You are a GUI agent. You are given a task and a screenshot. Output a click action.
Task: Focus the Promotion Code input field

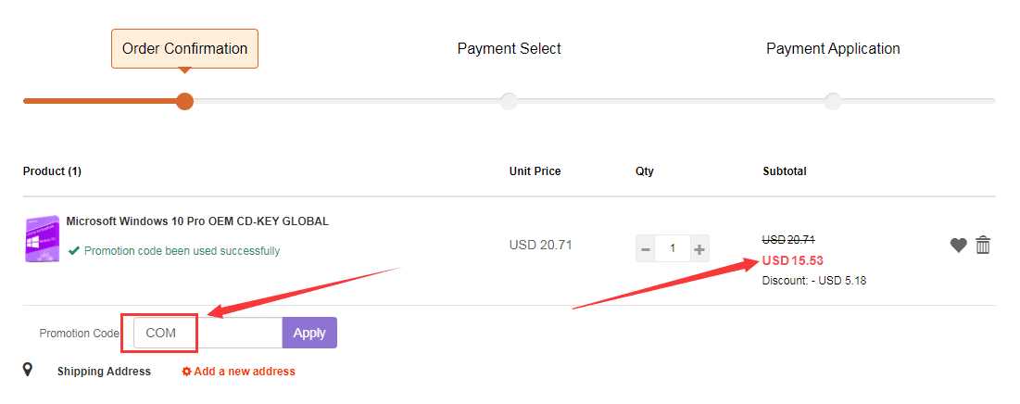coord(208,333)
